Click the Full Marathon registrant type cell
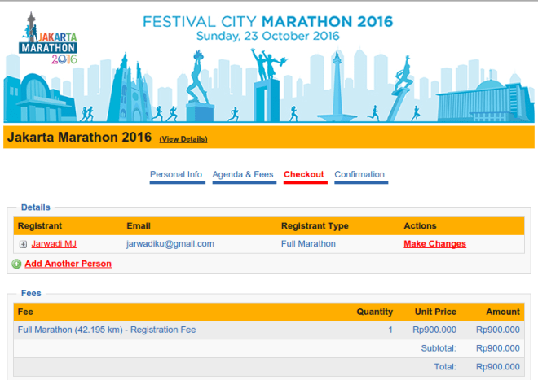The height and width of the screenshot is (380, 538). pos(308,244)
